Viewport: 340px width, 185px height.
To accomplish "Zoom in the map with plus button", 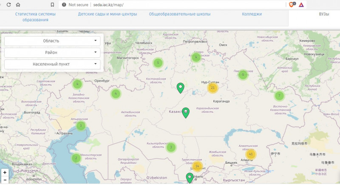I will click(5, 173).
